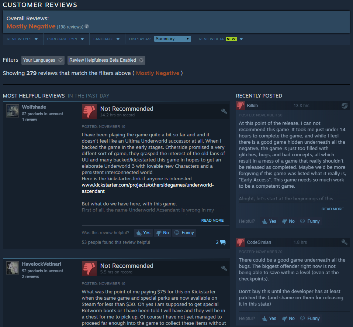The image size is (353, 327).
Task: Click key icon on Wolfshade's review
Action: pos(224,111)
